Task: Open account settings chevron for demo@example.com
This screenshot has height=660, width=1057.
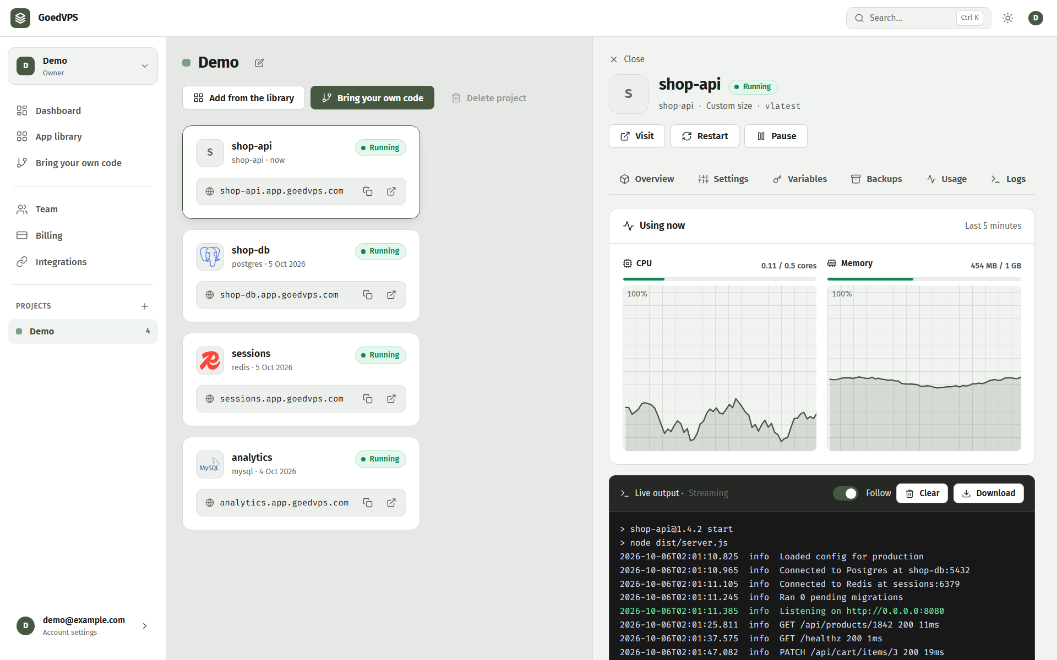Action: 145,626
